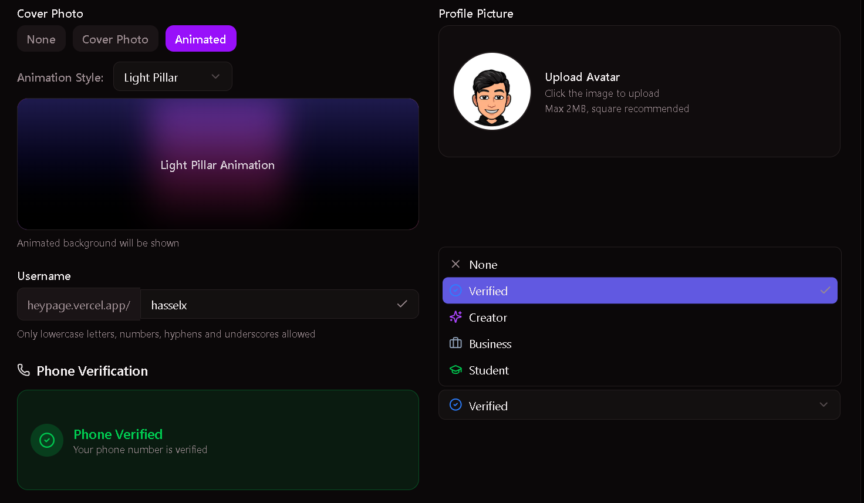Click the chevron on Light Pillar selector
This screenshot has width=864, height=503.
coord(215,77)
